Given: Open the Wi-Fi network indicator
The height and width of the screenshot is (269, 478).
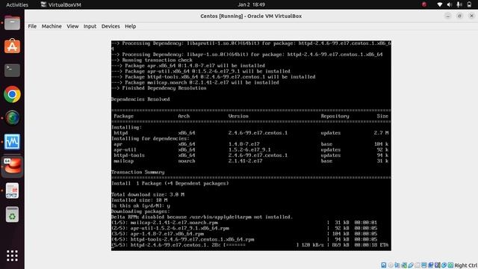Looking at the screenshot, I should coord(440,4).
